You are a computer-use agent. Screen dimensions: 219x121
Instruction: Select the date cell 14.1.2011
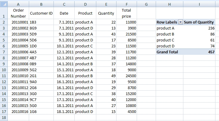tap(64, 64)
